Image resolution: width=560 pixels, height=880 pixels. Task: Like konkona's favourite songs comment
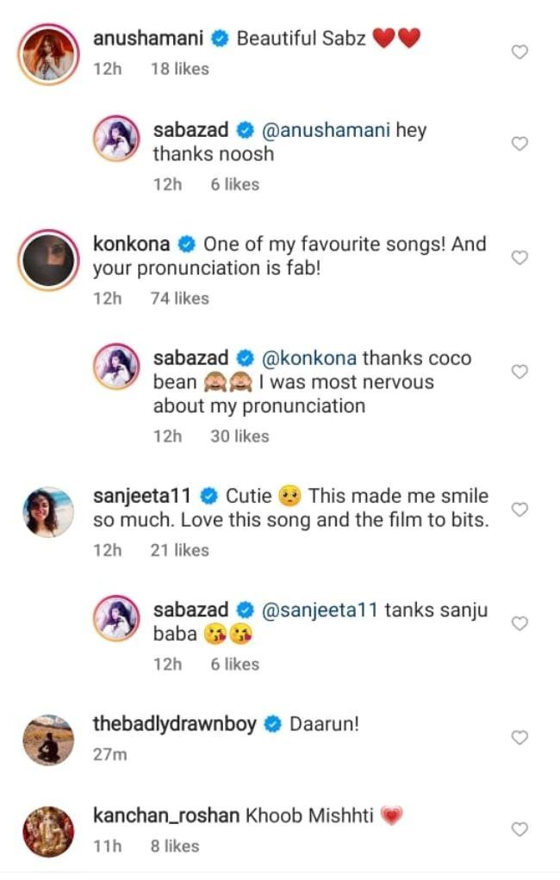[x=520, y=257]
